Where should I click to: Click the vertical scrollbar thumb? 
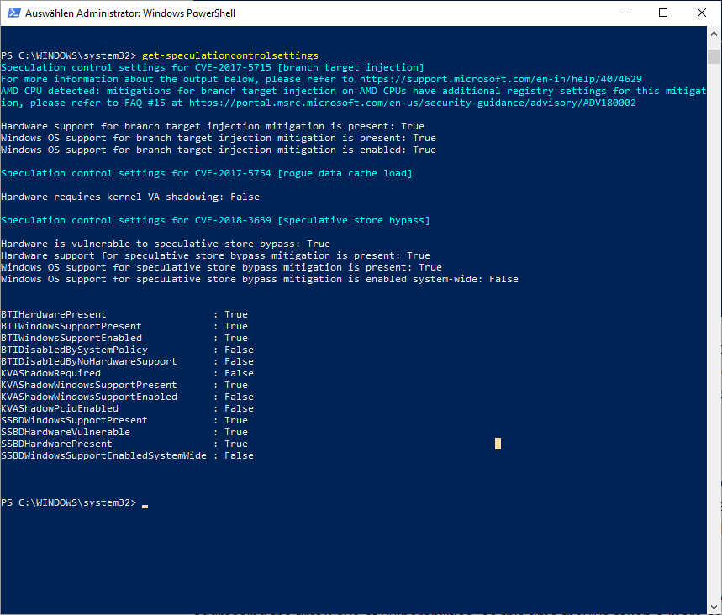tap(714, 56)
